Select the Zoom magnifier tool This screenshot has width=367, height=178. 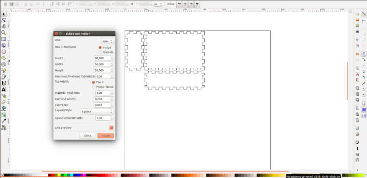tap(3, 33)
